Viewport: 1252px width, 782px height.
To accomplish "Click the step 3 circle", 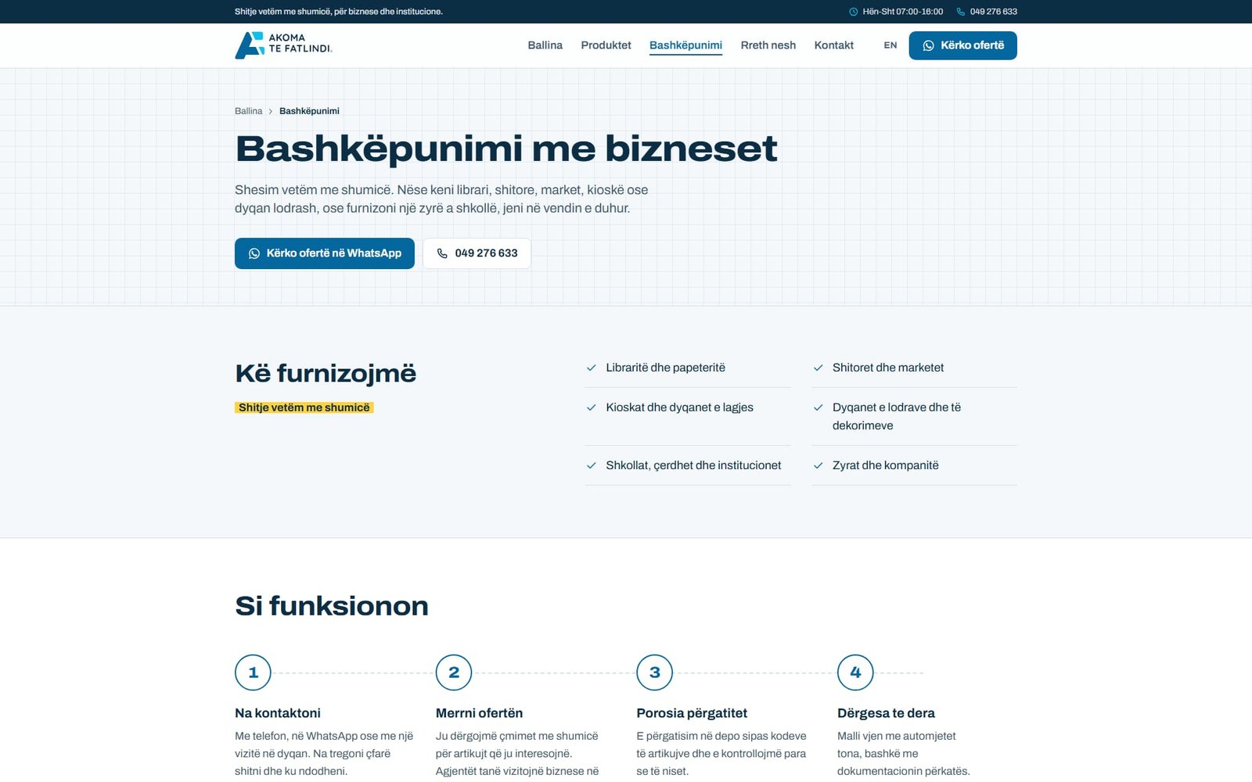I will point(655,673).
